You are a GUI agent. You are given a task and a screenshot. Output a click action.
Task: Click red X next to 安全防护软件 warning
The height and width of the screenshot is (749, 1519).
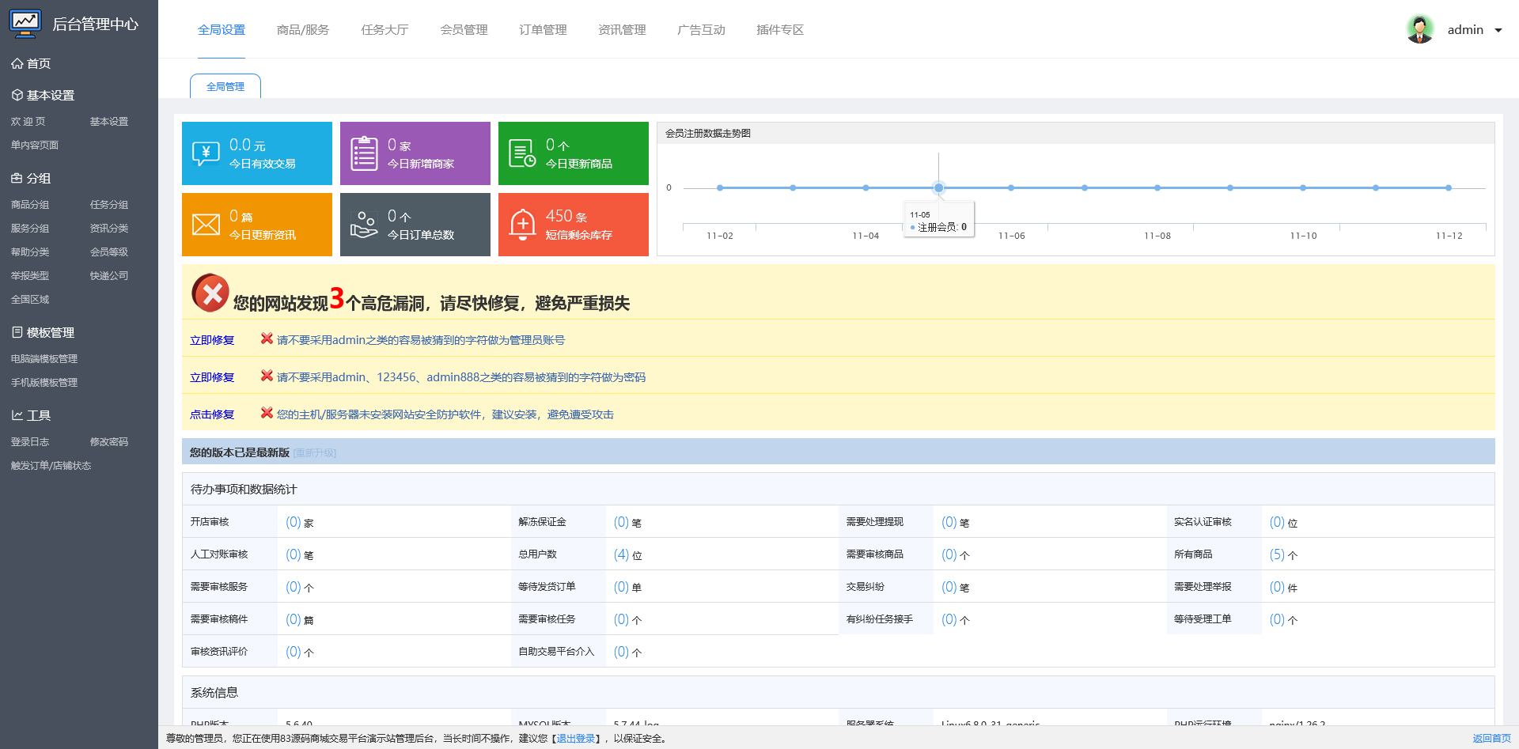(x=267, y=413)
